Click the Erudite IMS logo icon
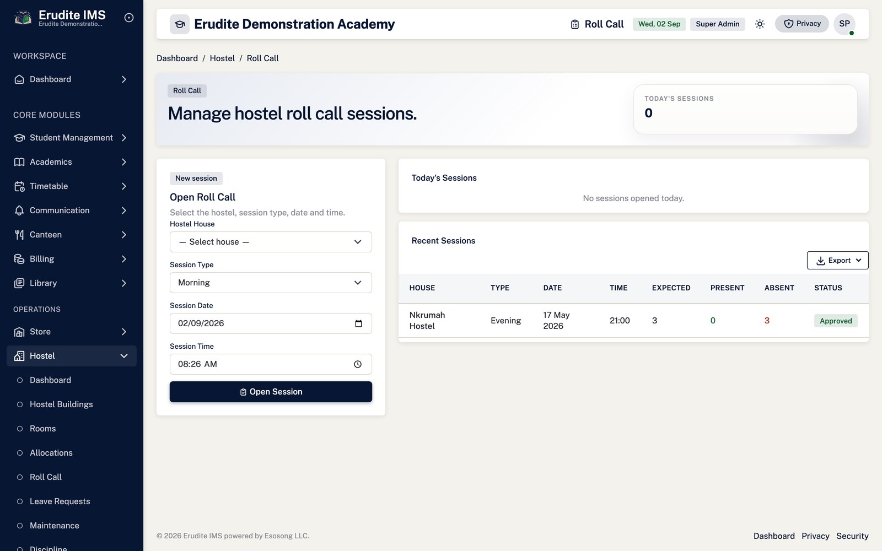This screenshot has width=882, height=551. tap(23, 18)
